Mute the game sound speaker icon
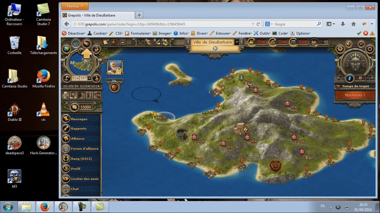The image size is (380, 213). click(349, 44)
